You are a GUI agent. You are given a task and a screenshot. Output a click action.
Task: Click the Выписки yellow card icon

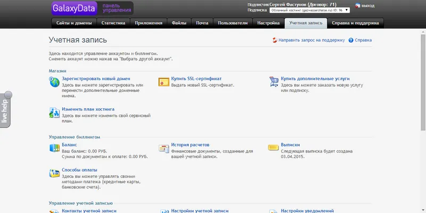273,148
